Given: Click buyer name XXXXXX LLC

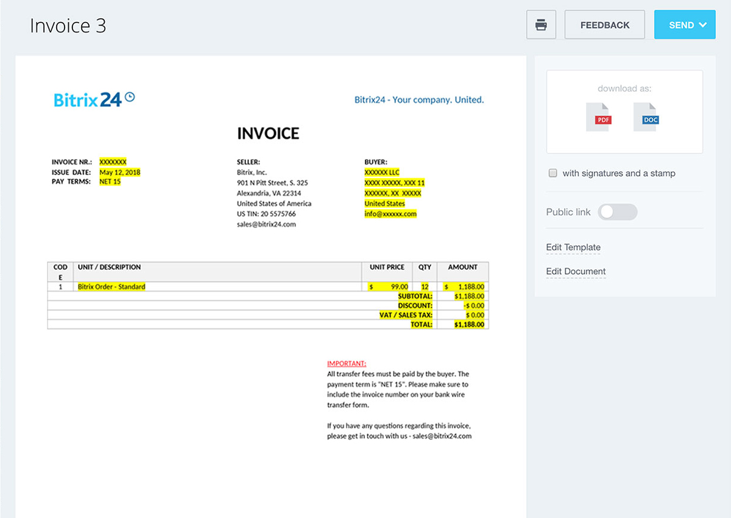Looking at the screenshot, I should pos(382,172).
